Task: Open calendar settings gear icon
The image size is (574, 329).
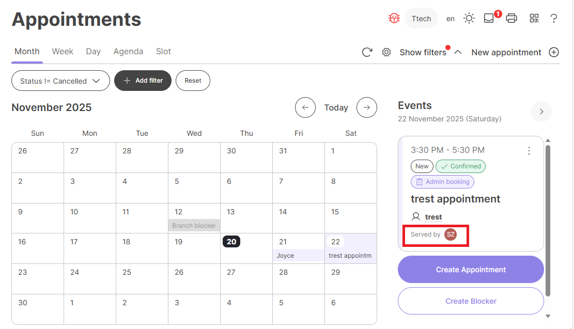Action: click(386, 52)
